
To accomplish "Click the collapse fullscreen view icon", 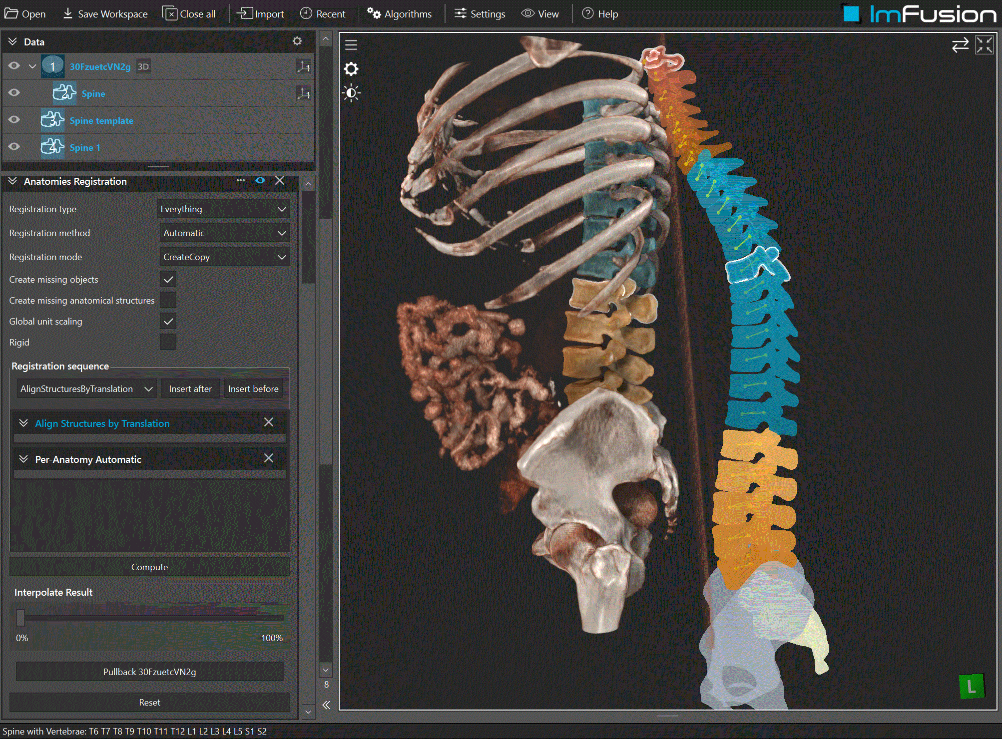I will click(984, 45).
